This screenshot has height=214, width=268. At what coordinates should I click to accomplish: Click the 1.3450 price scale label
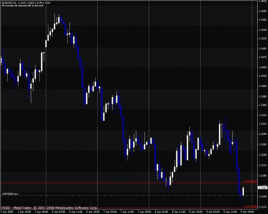pos(262,67)
